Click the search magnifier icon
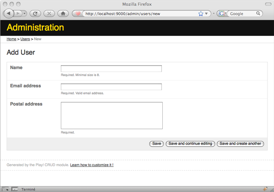Viewport: 274px width, 192px height. click(x=258, y=14)
